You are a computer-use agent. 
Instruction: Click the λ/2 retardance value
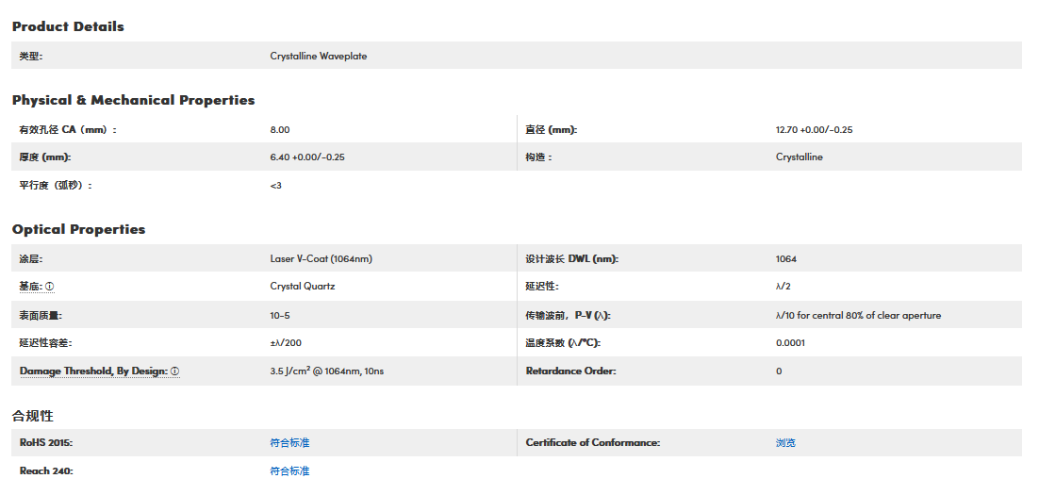click(x=783, y=287)
